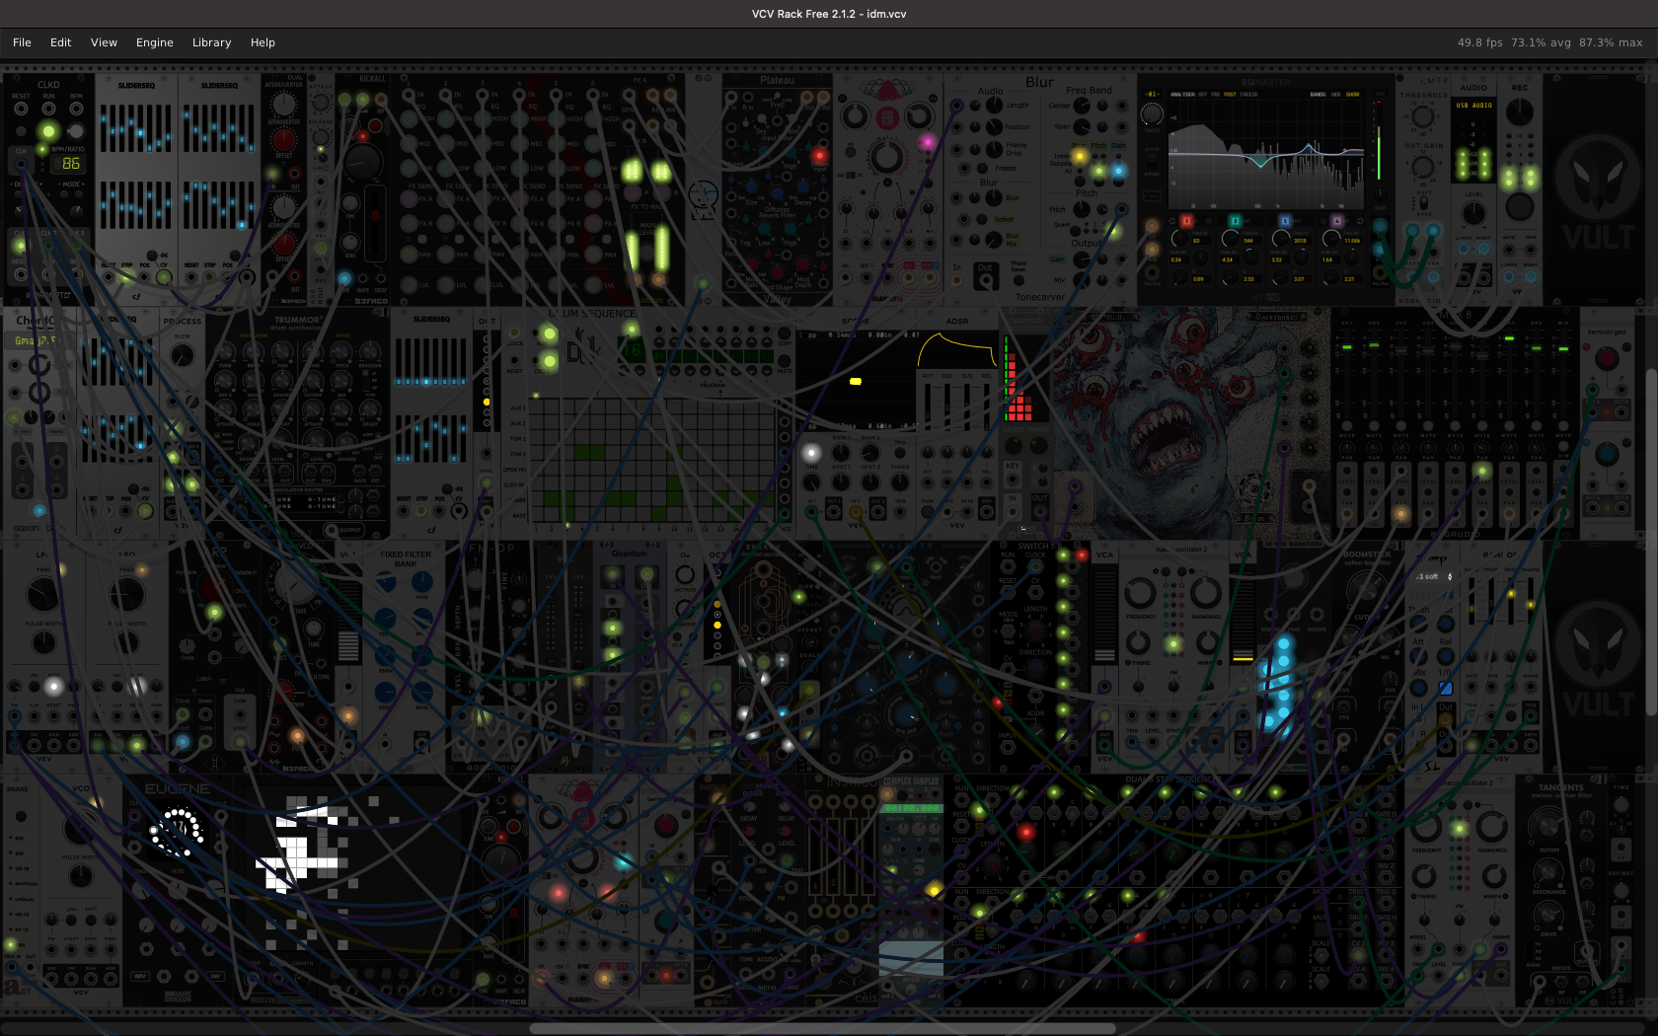Click the CLKD BPM knob beside RUN
Image resolution: width=1658 pixels, height=1036 pixels.
click(76, 130)
